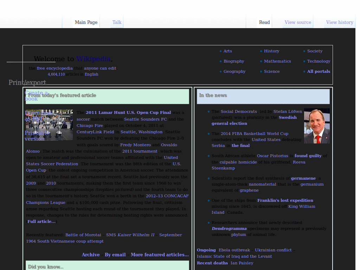This screenshot has height=270, width=360.
Task: Open the View source tab
Action: (x=298, y=22)
